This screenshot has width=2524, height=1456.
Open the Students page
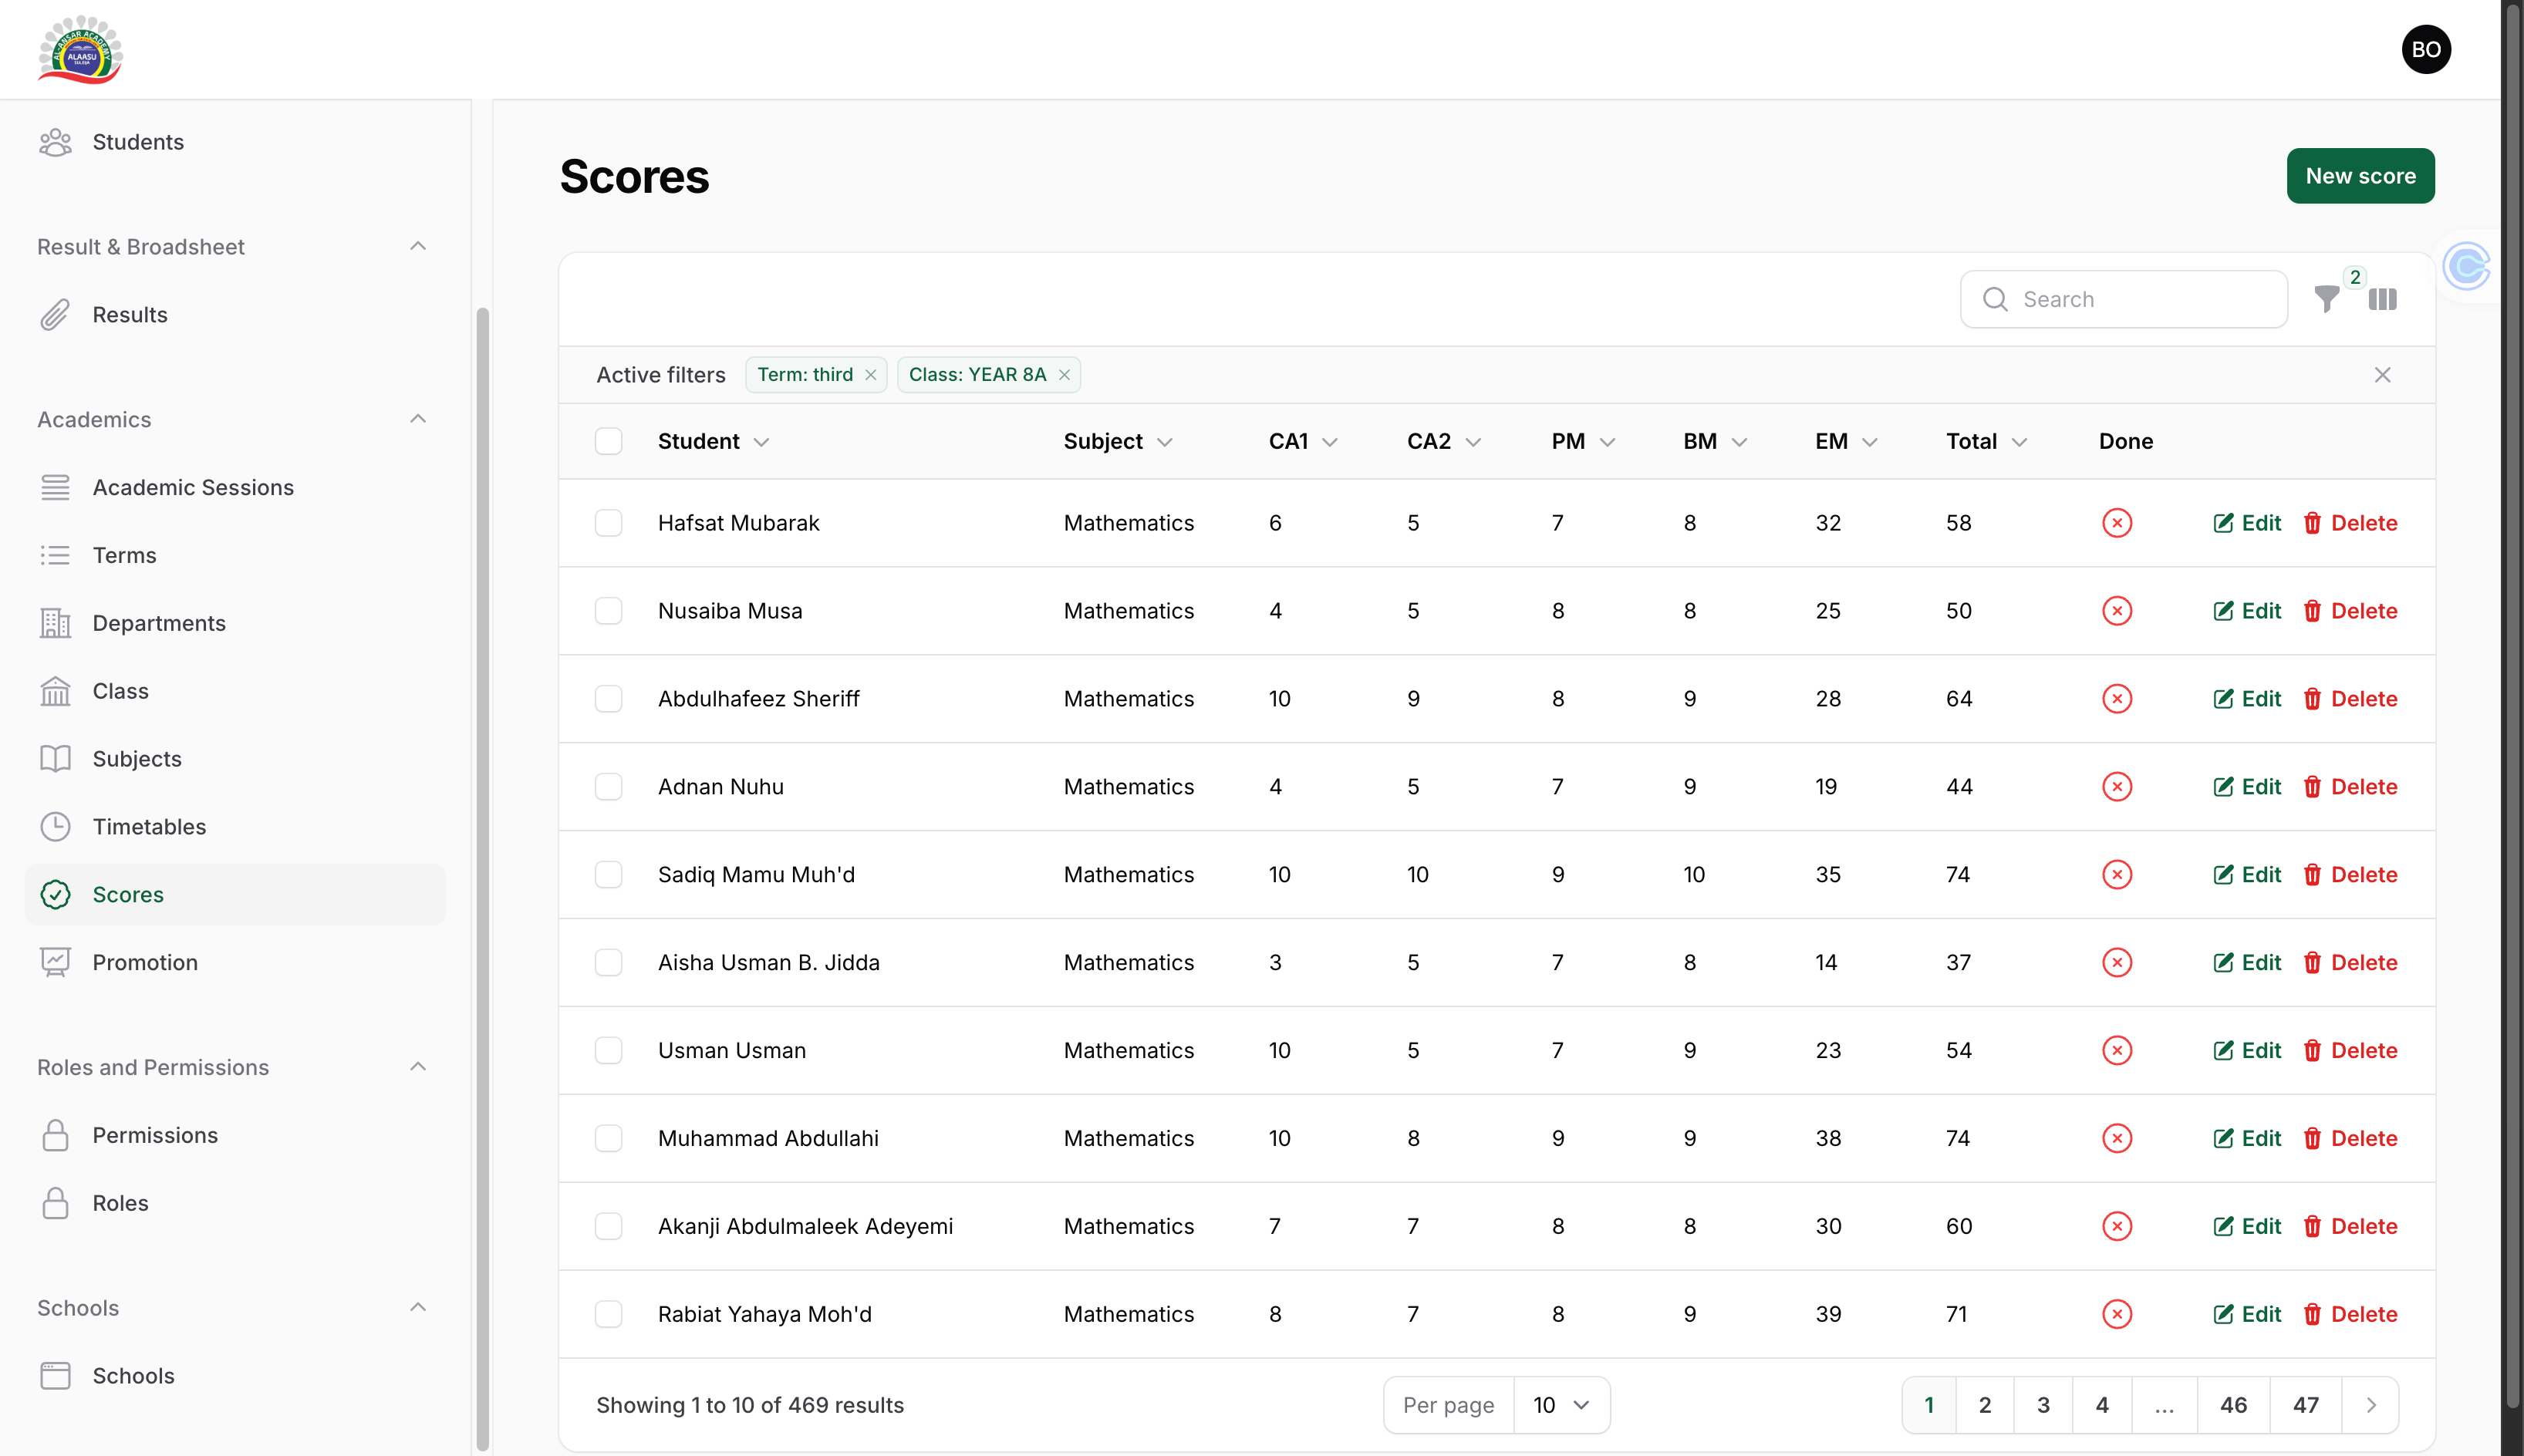click(x=235, y=142)
